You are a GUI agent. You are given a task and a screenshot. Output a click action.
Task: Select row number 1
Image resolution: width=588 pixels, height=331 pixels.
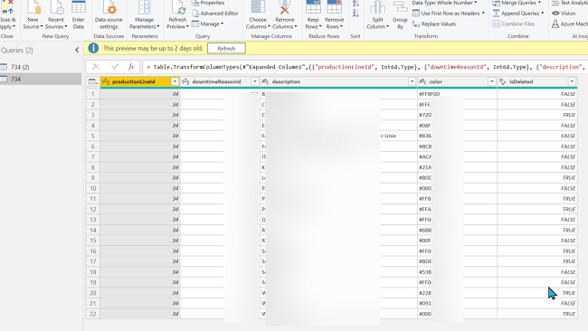(92, 94)
